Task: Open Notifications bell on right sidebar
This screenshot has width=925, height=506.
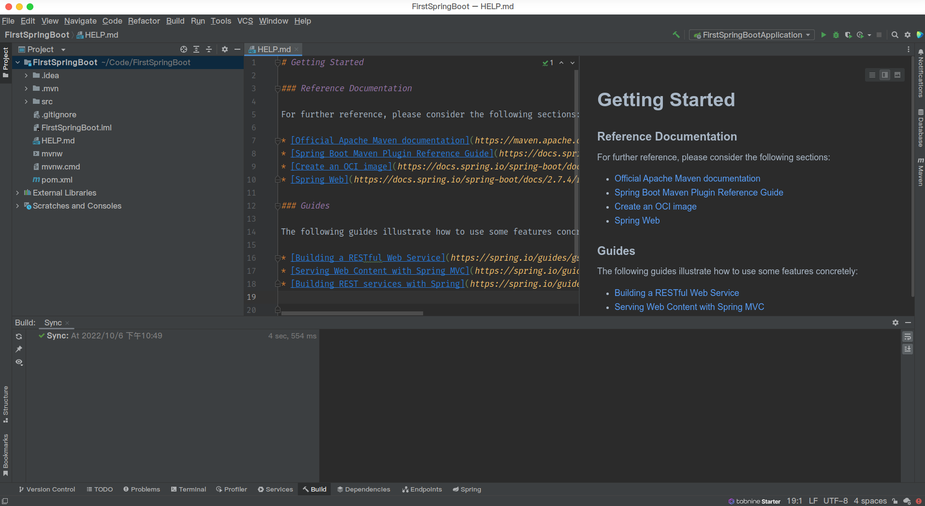Action: [921, 73]
